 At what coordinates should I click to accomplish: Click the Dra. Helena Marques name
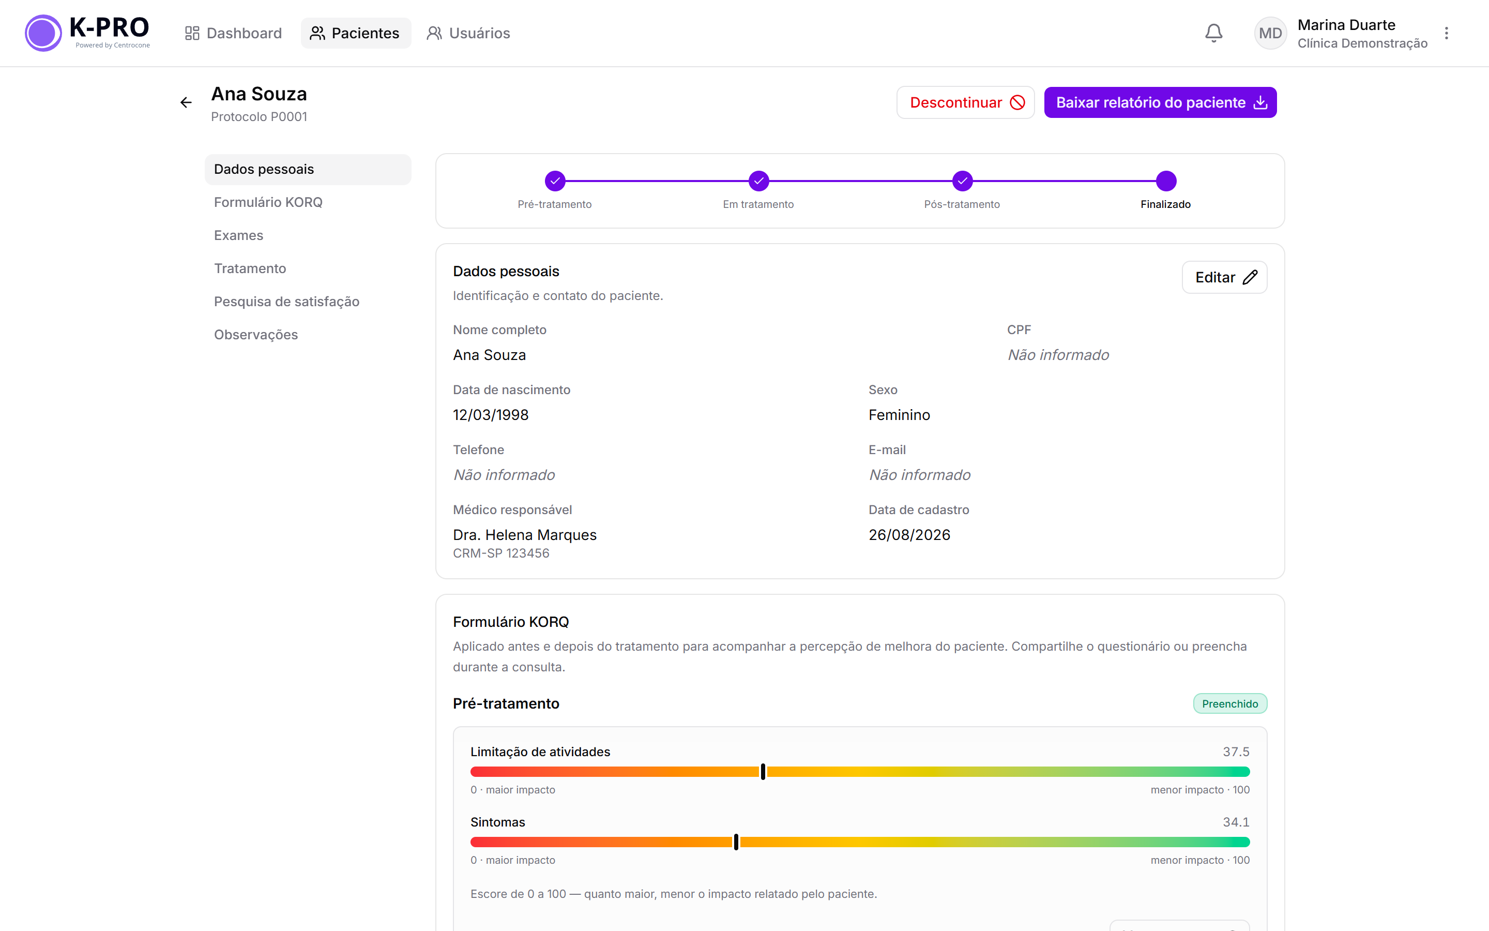(525, 535)
